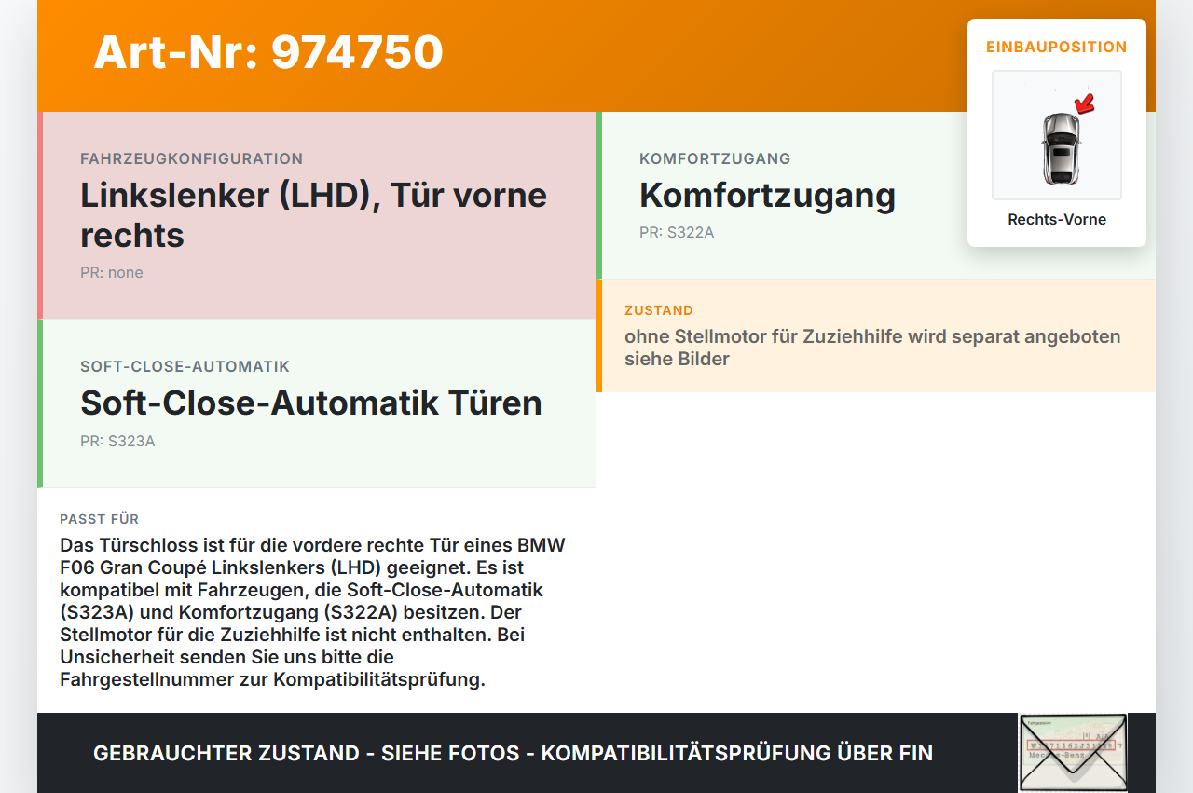Click the crossed-out vehicle registration document image
The width and height of the screenshot is (1193, 793).
pos(1073,752)
